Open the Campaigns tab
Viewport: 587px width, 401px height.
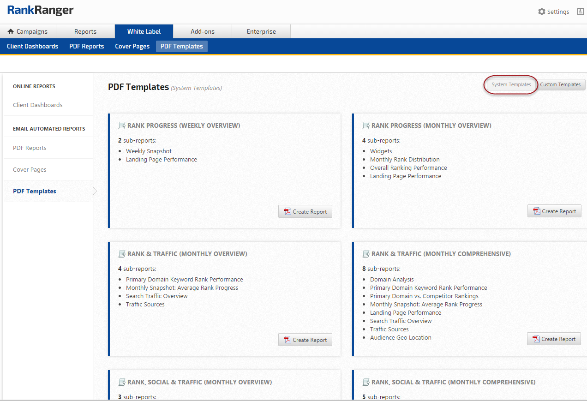(x=28, y=31)
